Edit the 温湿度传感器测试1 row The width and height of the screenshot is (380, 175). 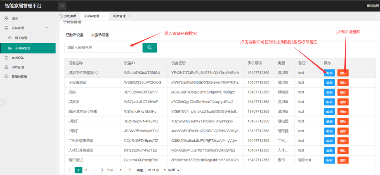click(x=329, y=73)
